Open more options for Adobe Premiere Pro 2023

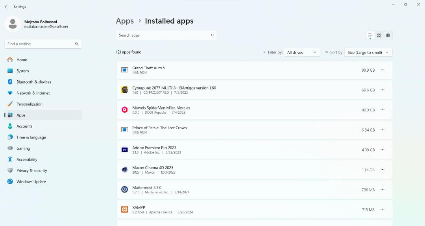point(382,150)
